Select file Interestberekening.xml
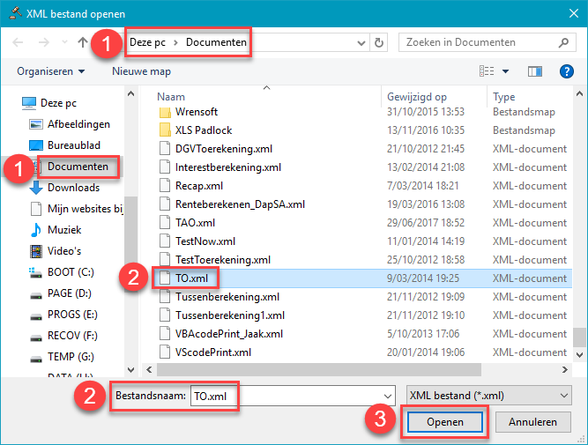 point(228,167)
